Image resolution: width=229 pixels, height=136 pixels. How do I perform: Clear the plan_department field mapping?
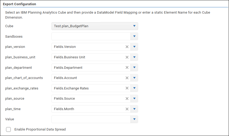127,67
